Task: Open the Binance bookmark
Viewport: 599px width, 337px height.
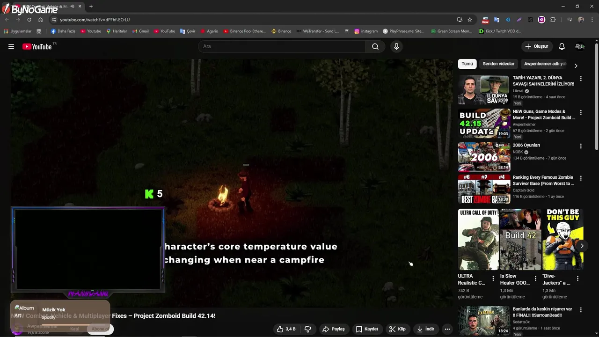Action: click(x=281, y=31)
